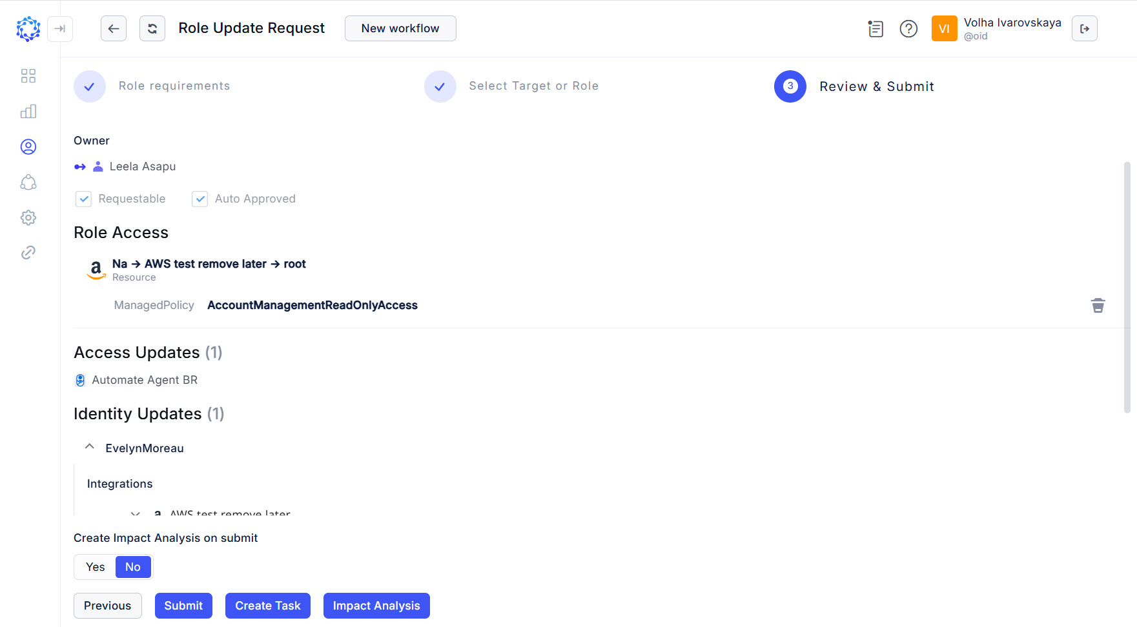Start a New workflow

coord(400,28)
